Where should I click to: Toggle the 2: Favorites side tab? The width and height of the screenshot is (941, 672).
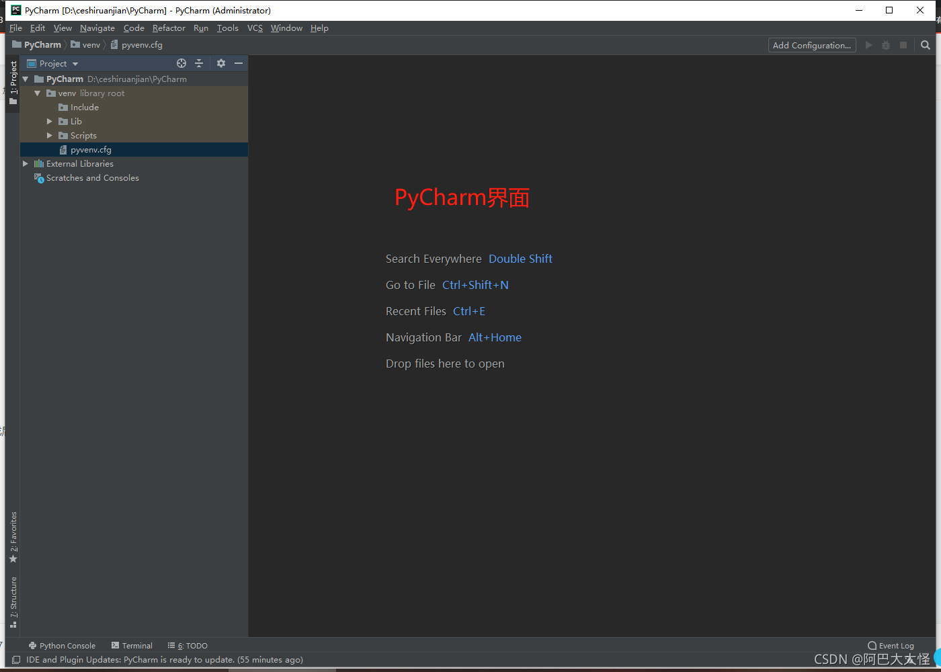point(13,538)
